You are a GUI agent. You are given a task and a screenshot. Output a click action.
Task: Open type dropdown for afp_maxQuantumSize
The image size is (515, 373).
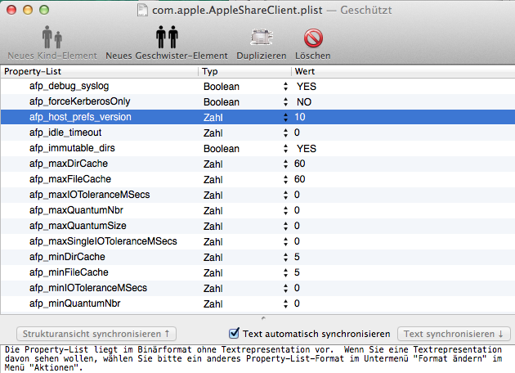click(x=285, y=226)
